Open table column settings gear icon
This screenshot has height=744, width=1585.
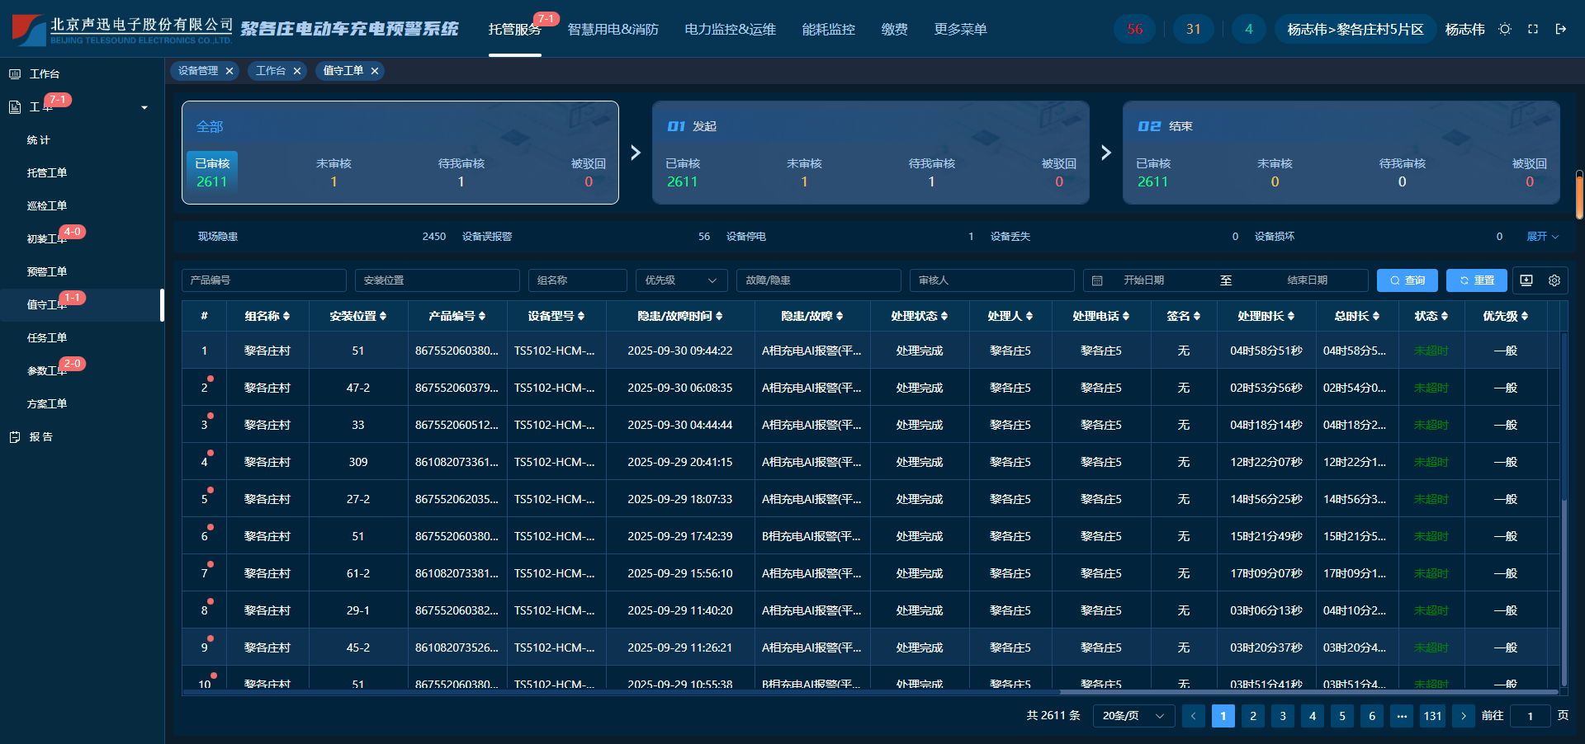click(x=1554, y=280)
